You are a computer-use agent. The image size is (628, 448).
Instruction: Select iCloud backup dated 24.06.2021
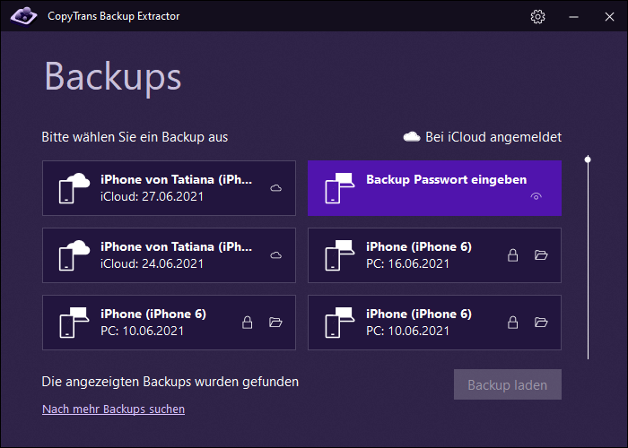click(x=169, y=255)
